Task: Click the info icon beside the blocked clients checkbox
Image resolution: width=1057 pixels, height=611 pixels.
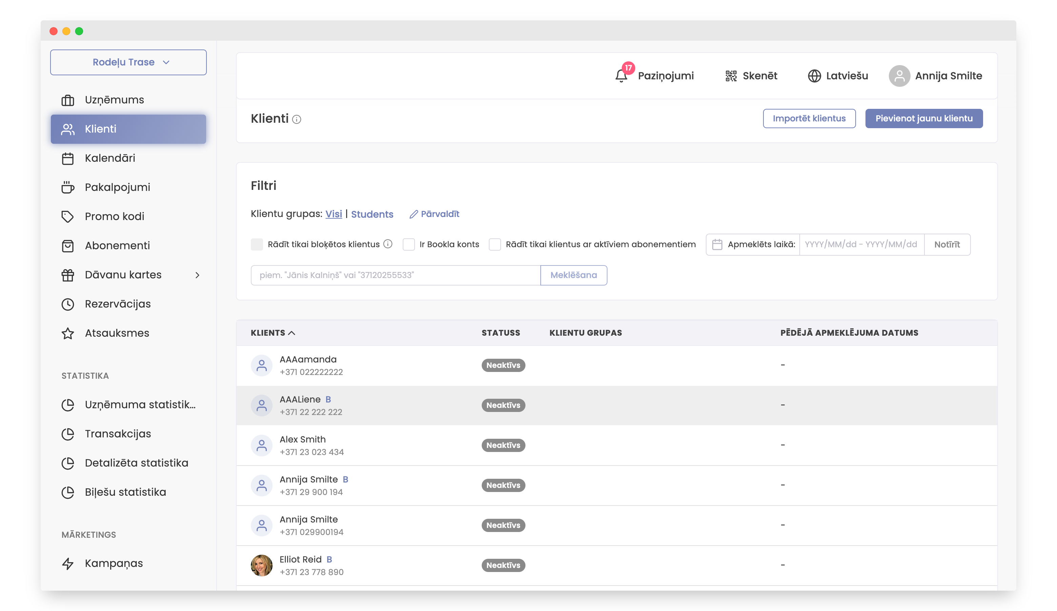Action: click(x=388, y=244)
